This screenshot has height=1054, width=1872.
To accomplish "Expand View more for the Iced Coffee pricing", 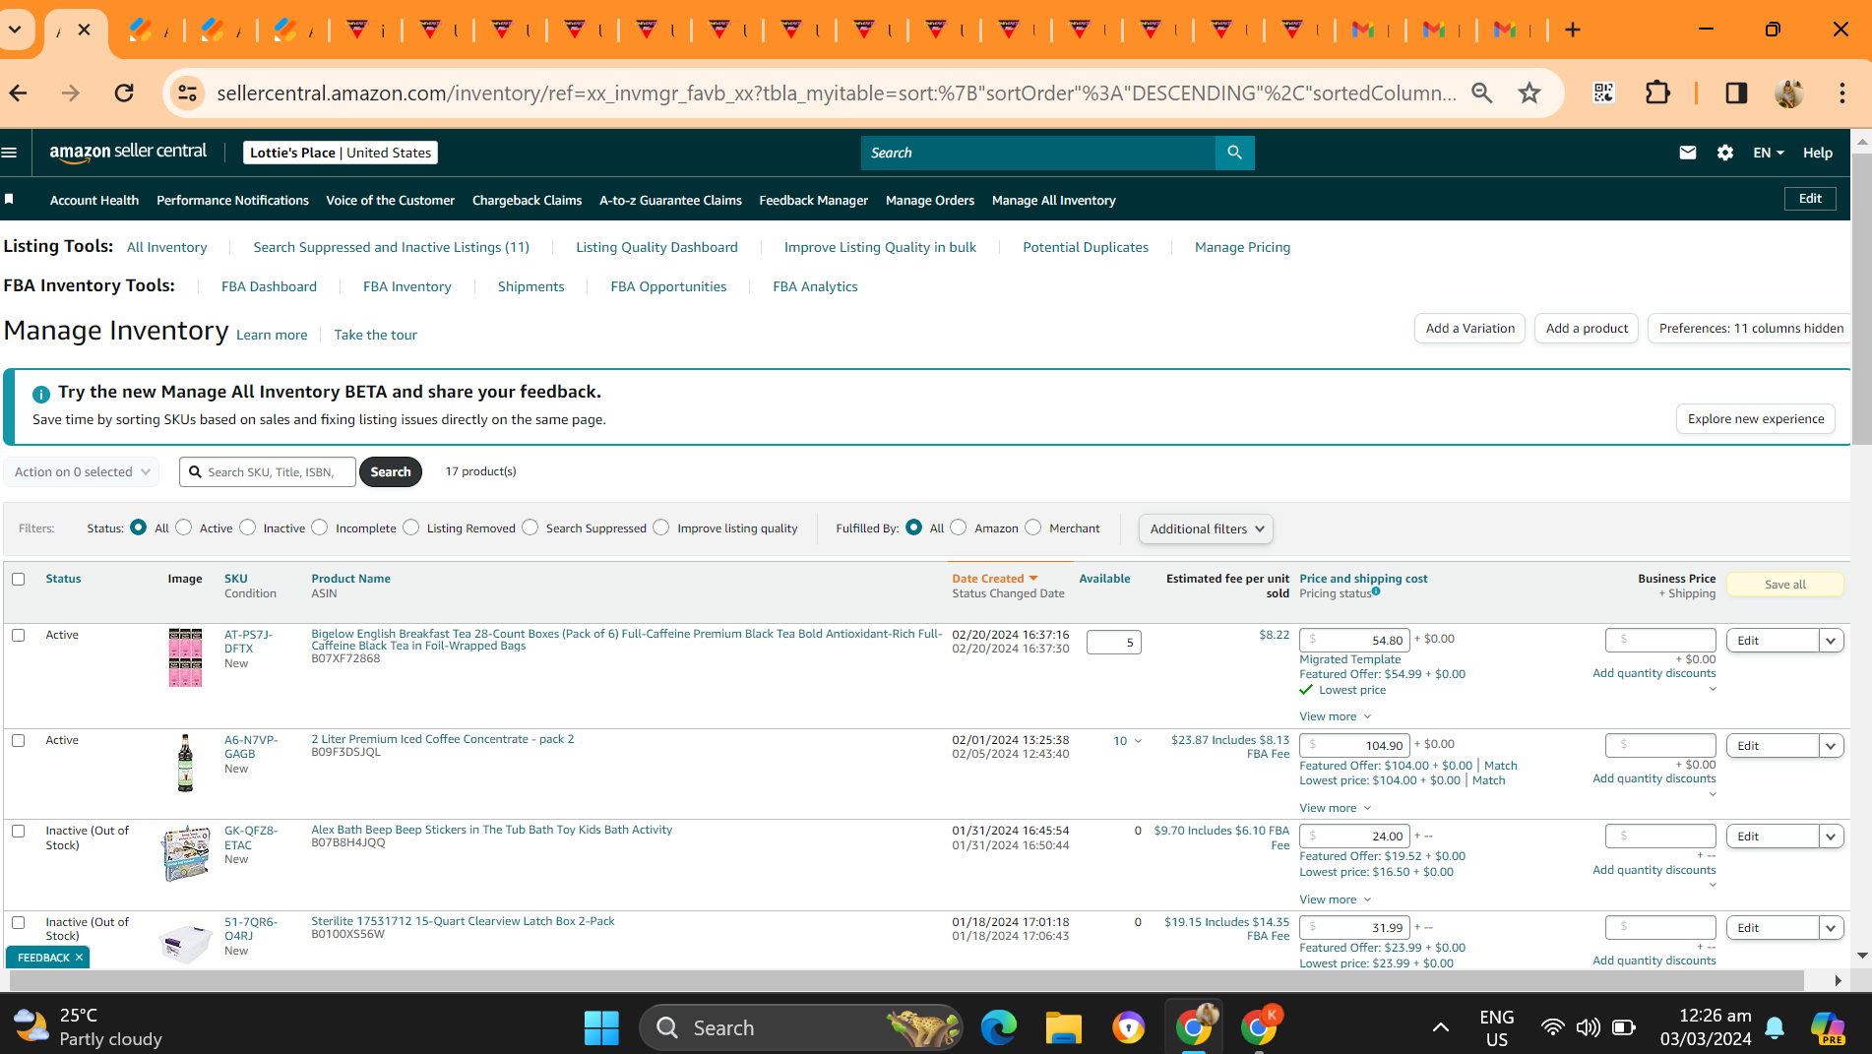I will coord(1335,808).
